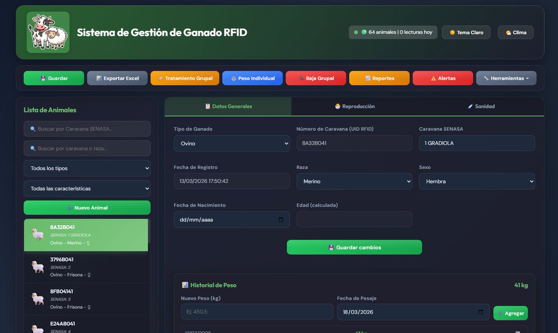Open the Todos los tipos filter dropdown

point(87,168)
